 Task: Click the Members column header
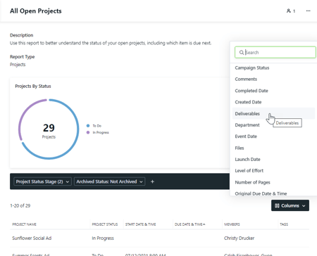pos(232,224)
